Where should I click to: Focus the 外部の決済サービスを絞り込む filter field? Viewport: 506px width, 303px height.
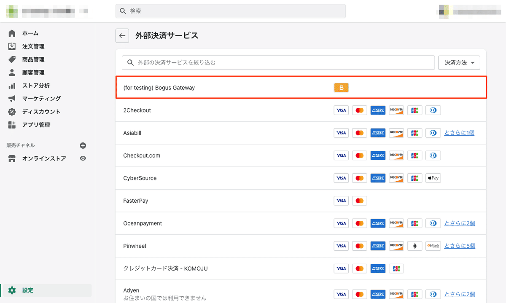pyautogui.click(x=278, y=62)
